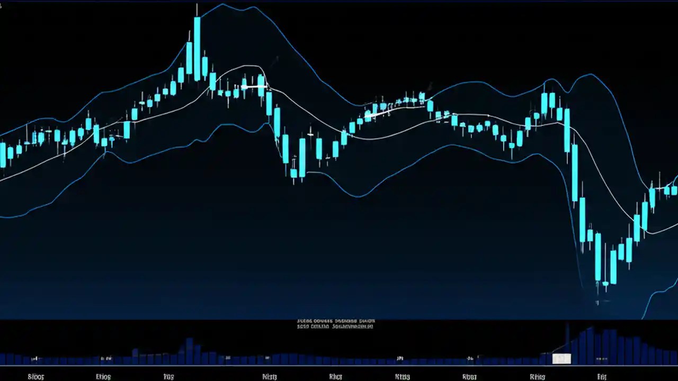The width and height of the screenshot is (678, 381).
Task: Click the white tooltip box above the volume bars
Action: click(x=561, y=359)
